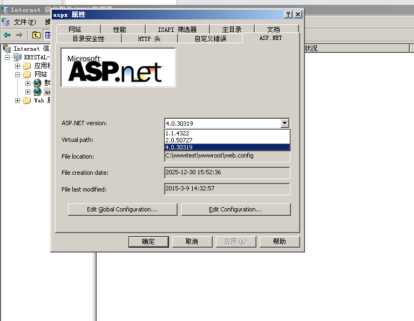Click the Forward arrow toolbar icon
The image size is (414, 321).
(x=19, y=35)
